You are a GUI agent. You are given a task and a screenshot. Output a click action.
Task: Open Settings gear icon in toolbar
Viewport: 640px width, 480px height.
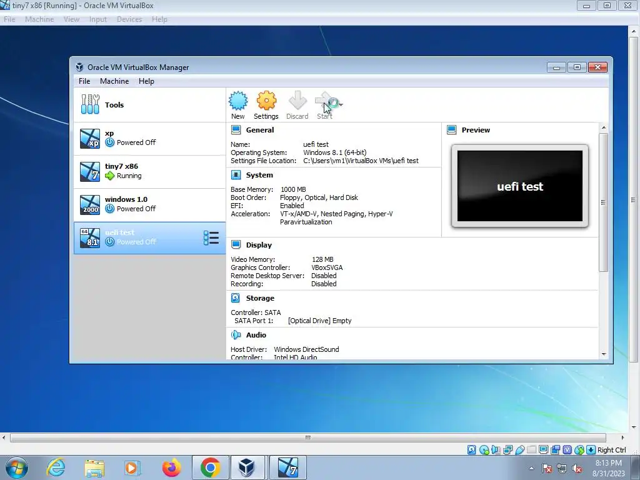point(266,101)
